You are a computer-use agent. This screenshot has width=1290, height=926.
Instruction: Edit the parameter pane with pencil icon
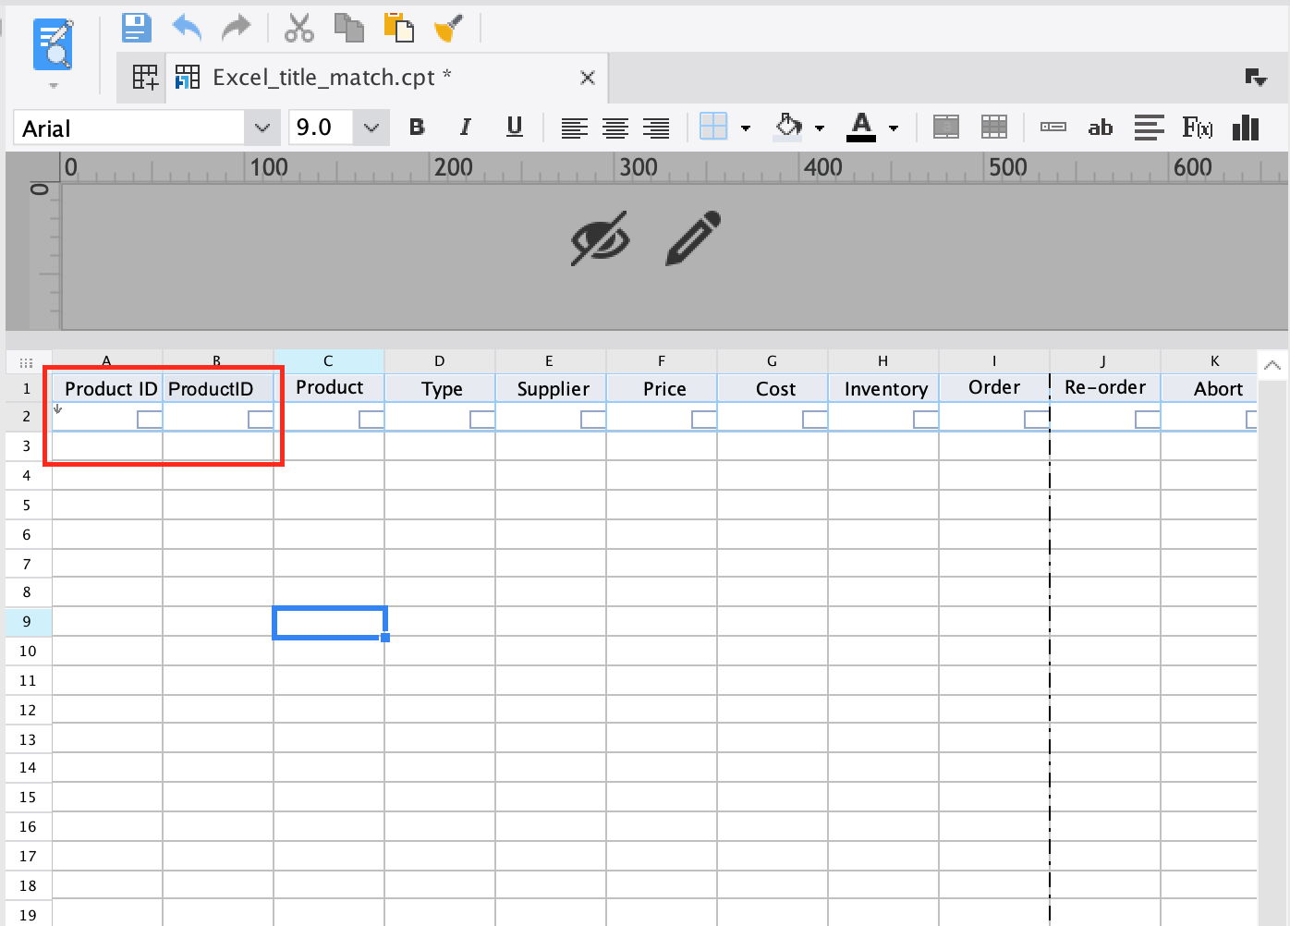(x=693, y=238)
